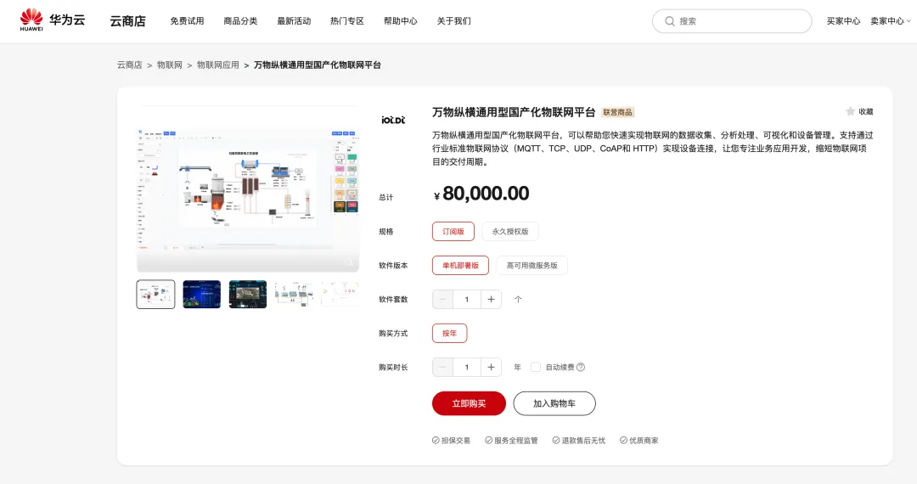
Task: Open the 热门专区 menu item
Action: 347,21
